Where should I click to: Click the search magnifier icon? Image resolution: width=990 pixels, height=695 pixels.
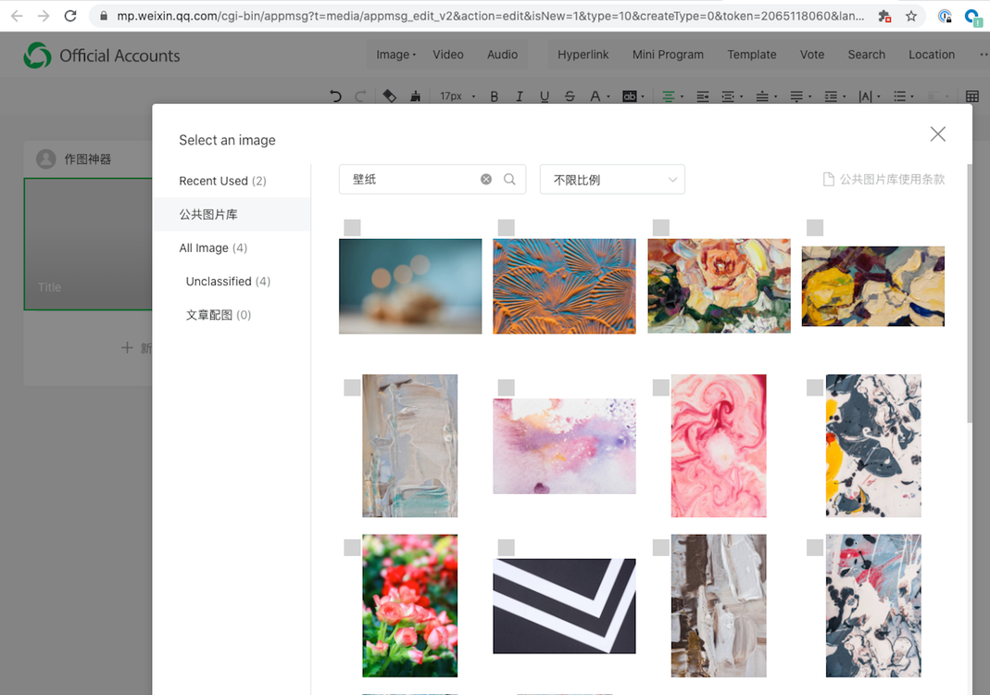[509, 180]
